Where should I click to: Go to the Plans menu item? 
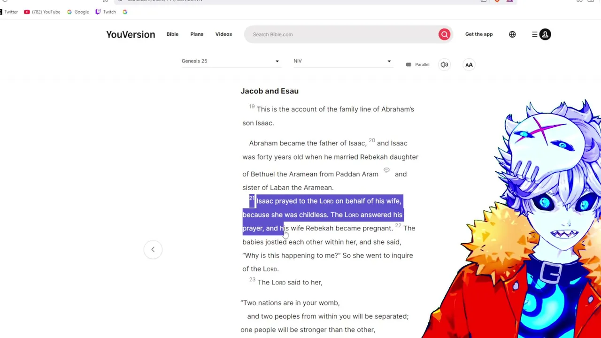click(x=197, y=34)
